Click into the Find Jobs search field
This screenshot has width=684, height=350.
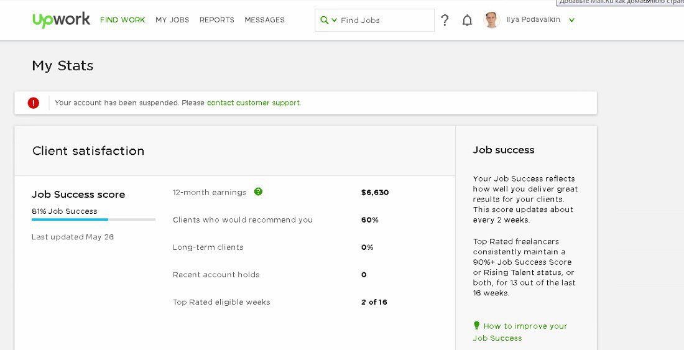pyautogui.click(x=384, y=20)
